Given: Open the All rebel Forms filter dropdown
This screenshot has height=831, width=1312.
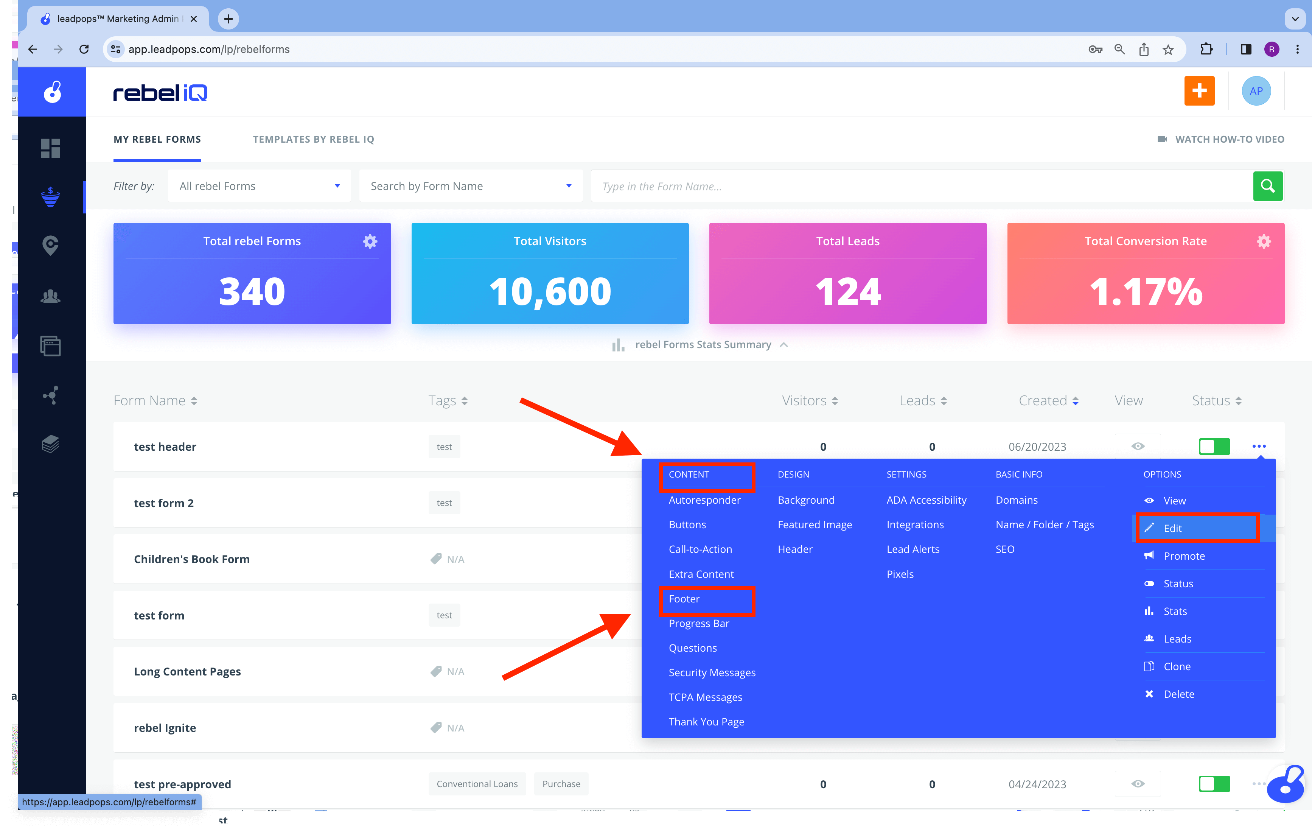Looking at the screenshot, I should [260, 186].
